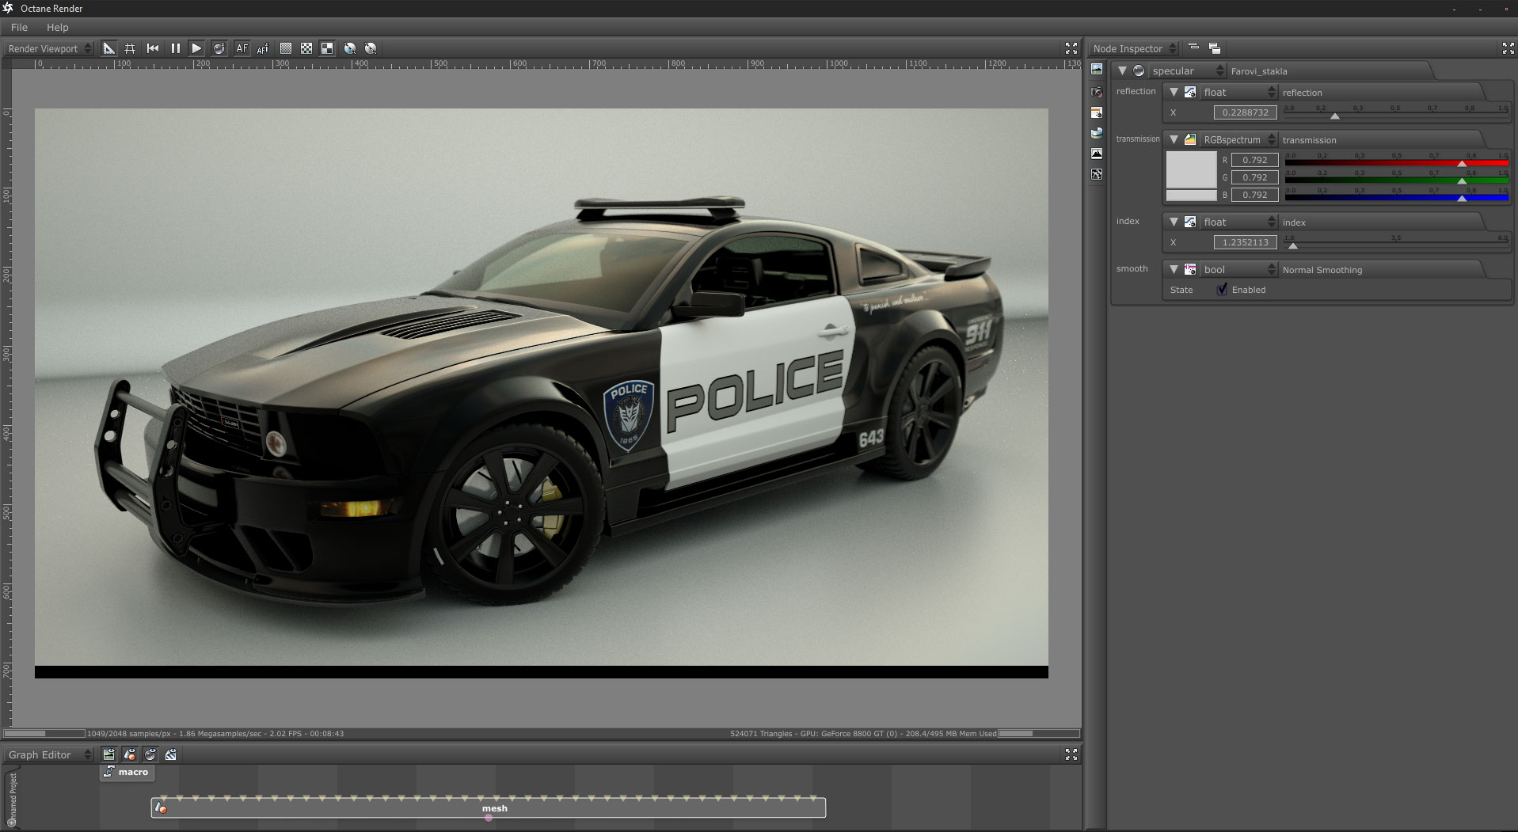The width and height of the screenshot is (1518, 832).
Task: Click the landscape picture icon in inspector sidebar
Action: 1097,70
